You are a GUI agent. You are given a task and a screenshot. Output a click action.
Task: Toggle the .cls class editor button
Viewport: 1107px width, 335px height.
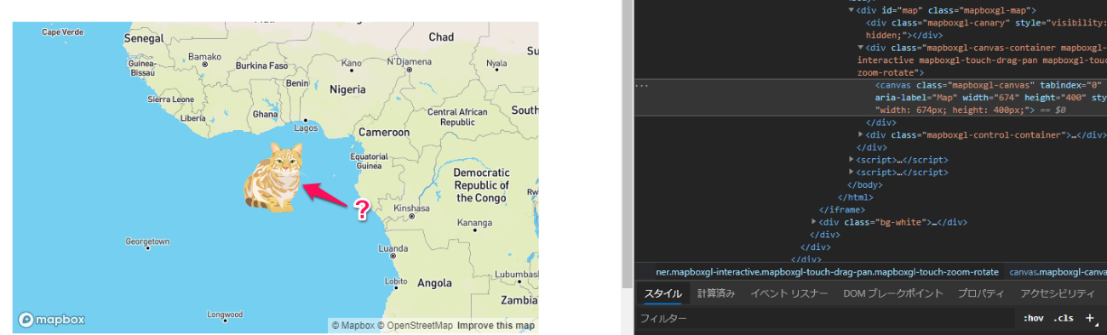click(x=1064, y=319)
